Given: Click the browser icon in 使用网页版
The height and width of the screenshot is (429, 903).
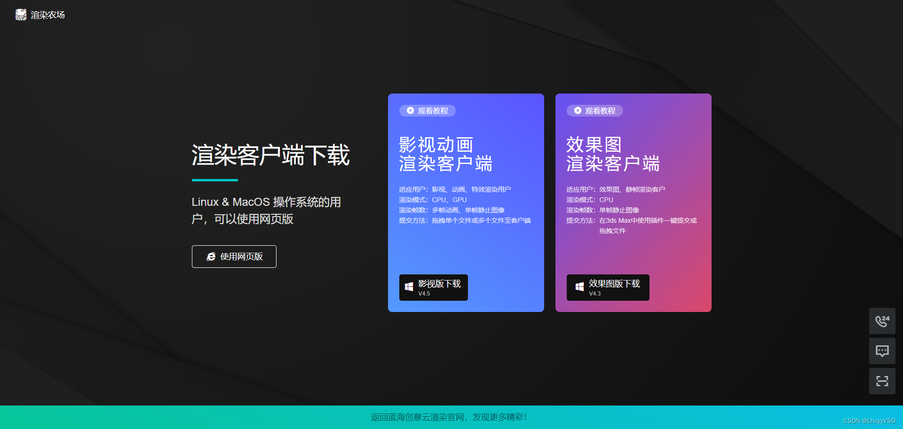Looking at the screenshot, I should (211, 257).
